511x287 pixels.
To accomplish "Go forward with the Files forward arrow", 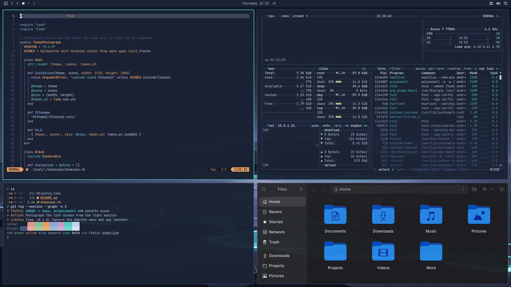I will tap(324, 189).
